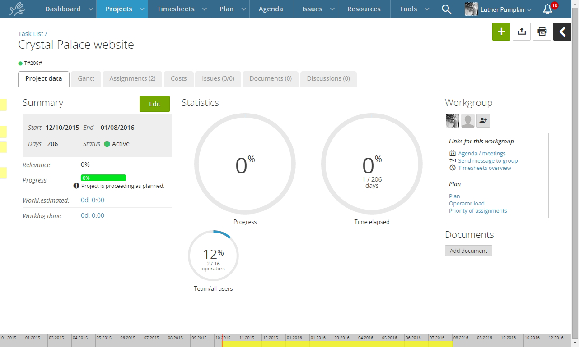Open the Timesheets overview link
The width and height of the screenshot is (579, 347).
click(x=484, y=168)
